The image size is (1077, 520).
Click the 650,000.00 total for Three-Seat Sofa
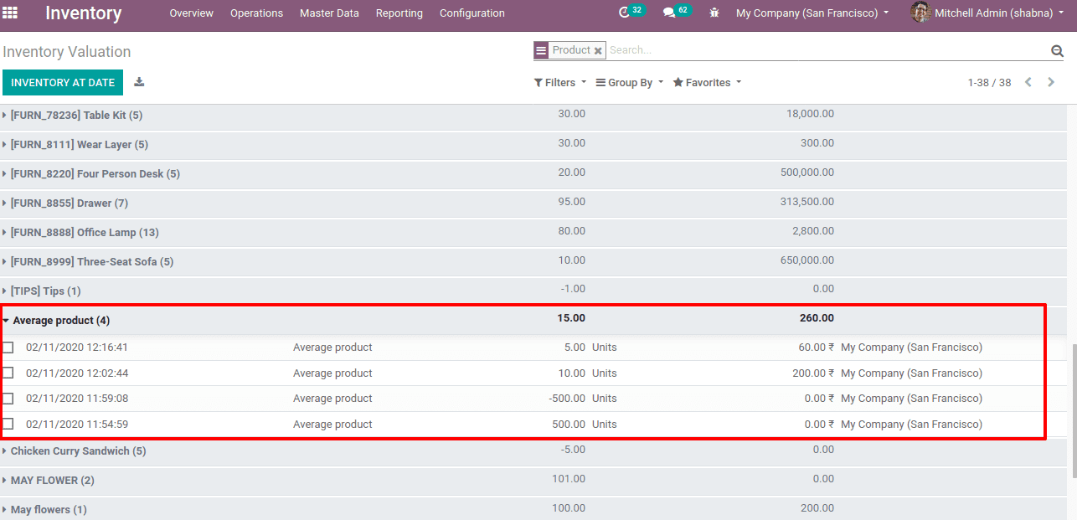tap(806, 260)
